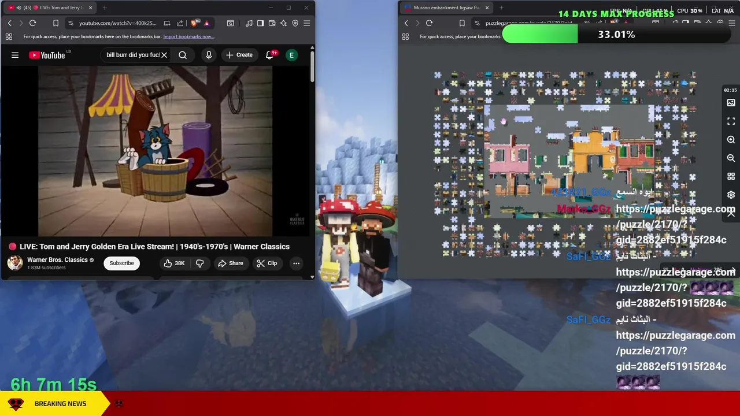Open Leo AI sparkle icon in YouTube window
This screenshot has width=740, height=416.
[284, 23]
